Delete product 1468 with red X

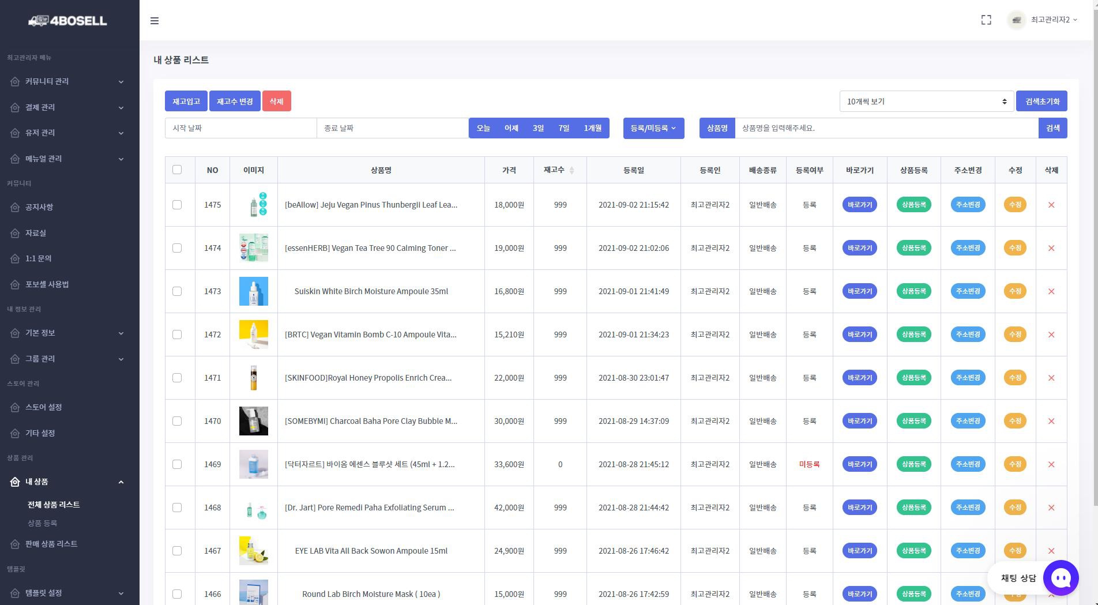point(1051,508)
